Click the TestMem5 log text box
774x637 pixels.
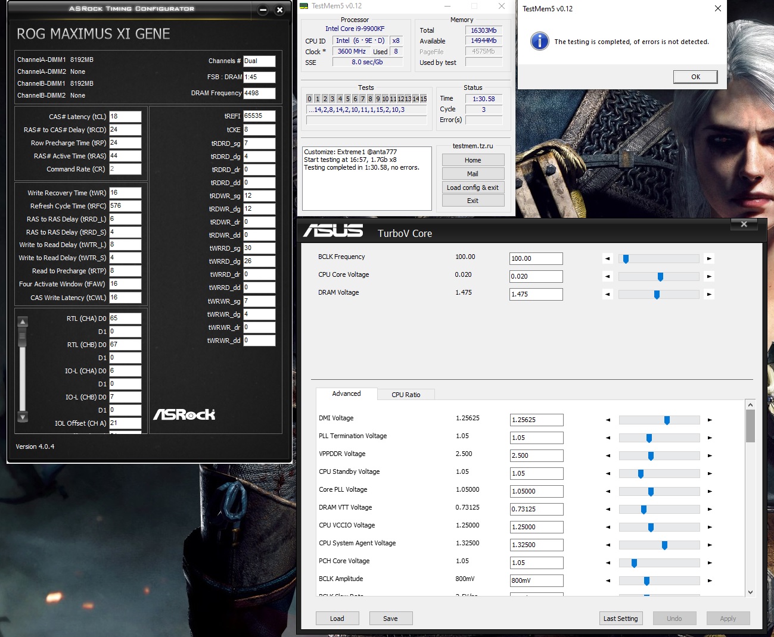(x=367, y=179)
